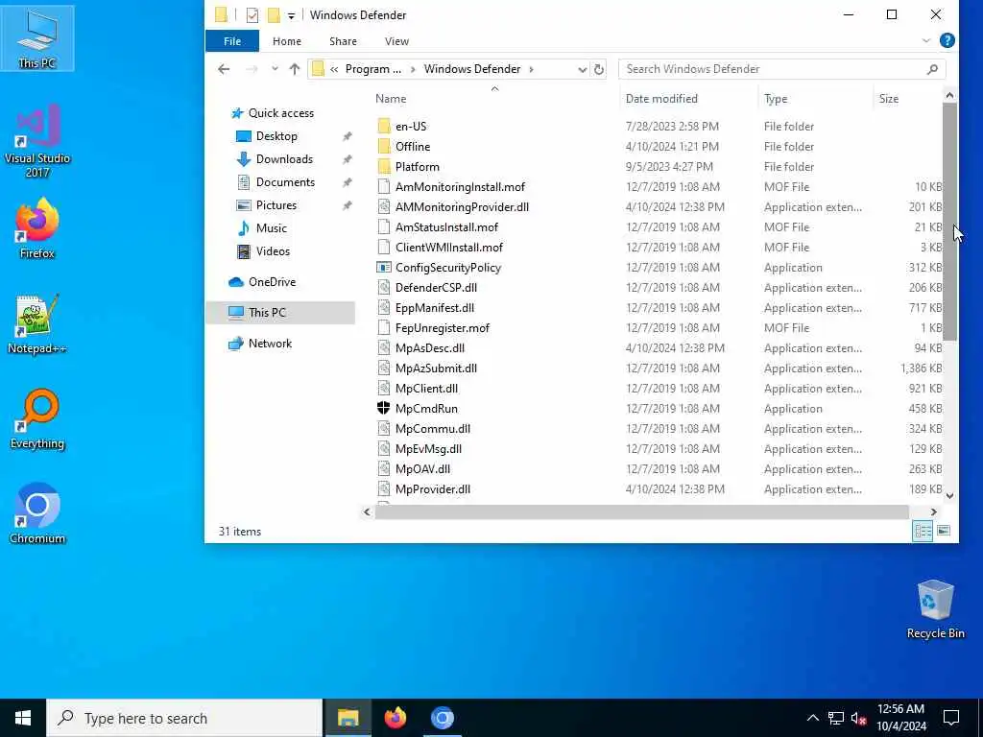The width and height of the screenshot is (983, 737).
Task: Launch Notepad++ desktop shortcut
Action: [x=37, y=324]
